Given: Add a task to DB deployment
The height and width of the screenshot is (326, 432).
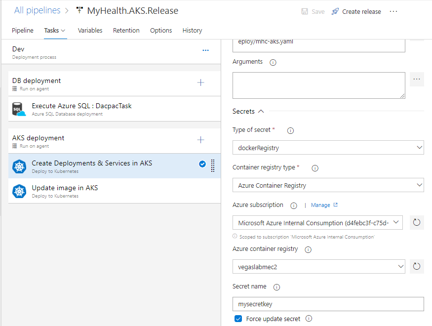Looking at the screenshot, I should [200, 82].
